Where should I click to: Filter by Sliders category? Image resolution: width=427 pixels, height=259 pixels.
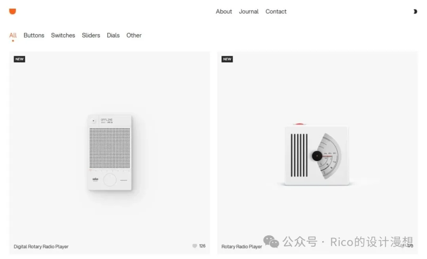tap(91, 36)
